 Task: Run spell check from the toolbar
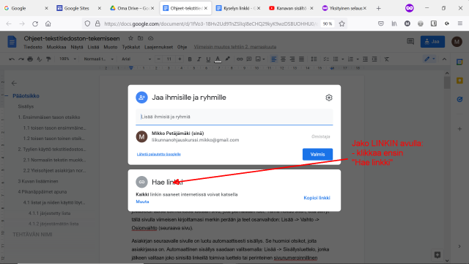tap(39, 59)
